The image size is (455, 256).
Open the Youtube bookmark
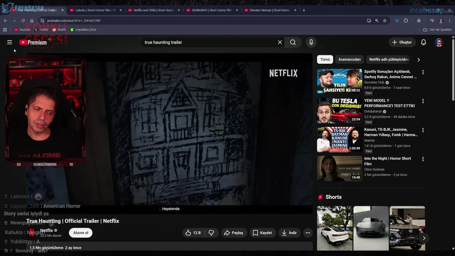pos(22,30)
